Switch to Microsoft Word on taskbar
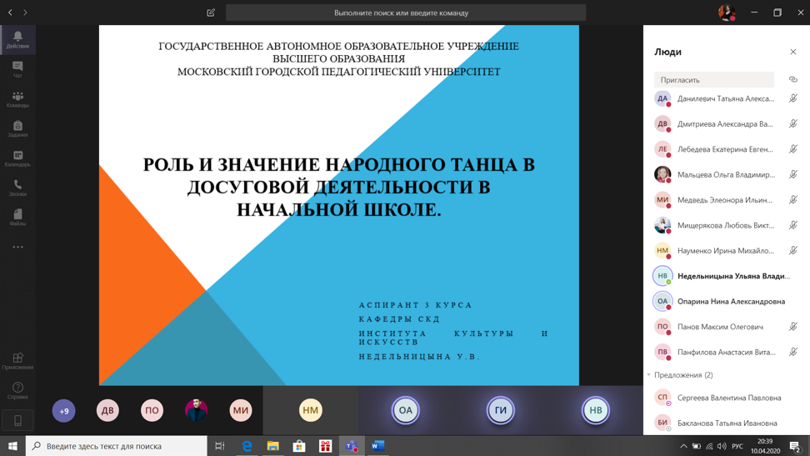Viewport: 810px width, 456px height. pos(378,446)
